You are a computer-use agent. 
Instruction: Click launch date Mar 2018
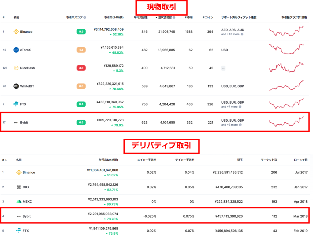[300, 216]
